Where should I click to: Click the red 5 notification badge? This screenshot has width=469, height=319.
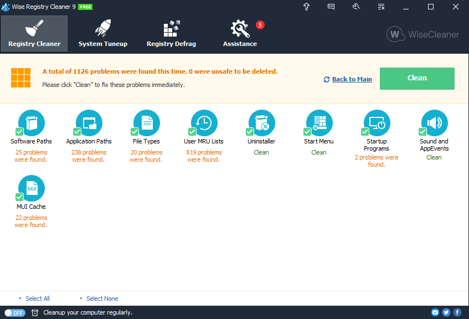tap(260, 25)
